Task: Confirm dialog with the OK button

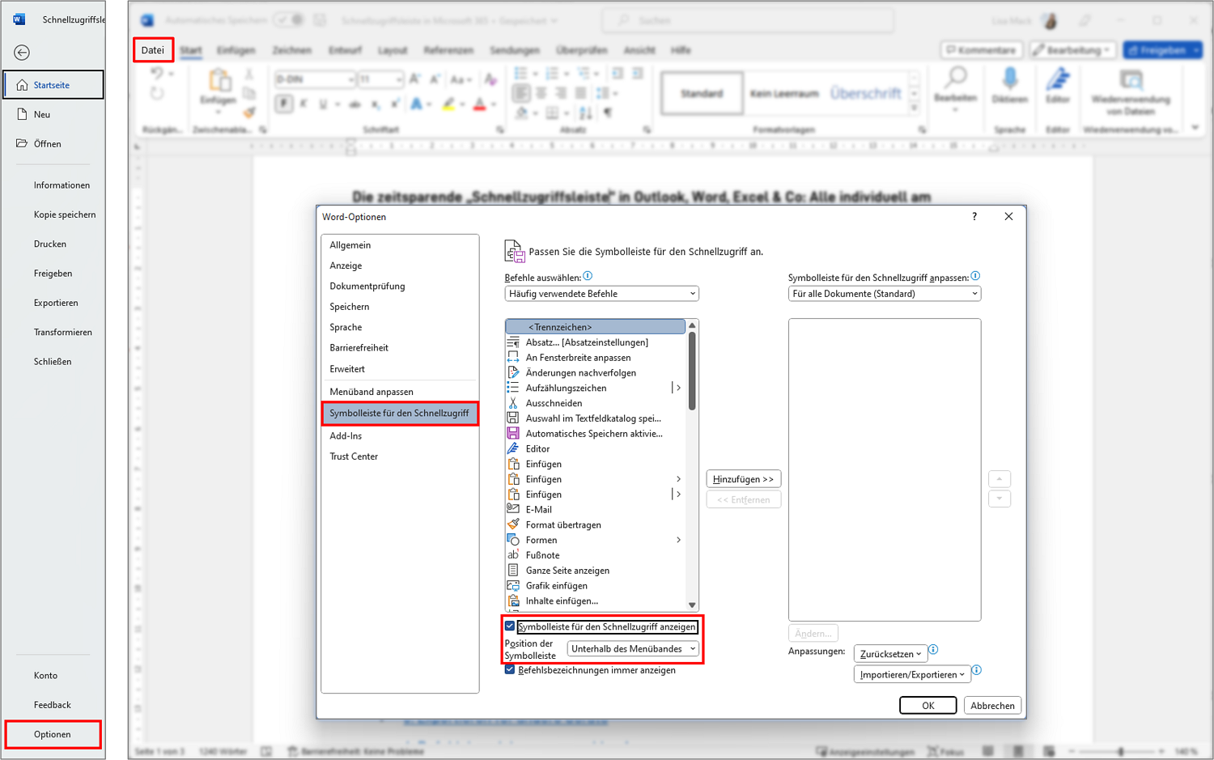Action: pos(927,706)
